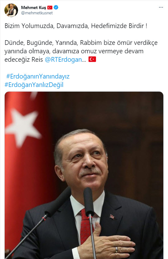The width and height of the screenshot is (168, 259).
Task: Click the Turkish flag emoji beside the name
Action: tap(50, 7)
